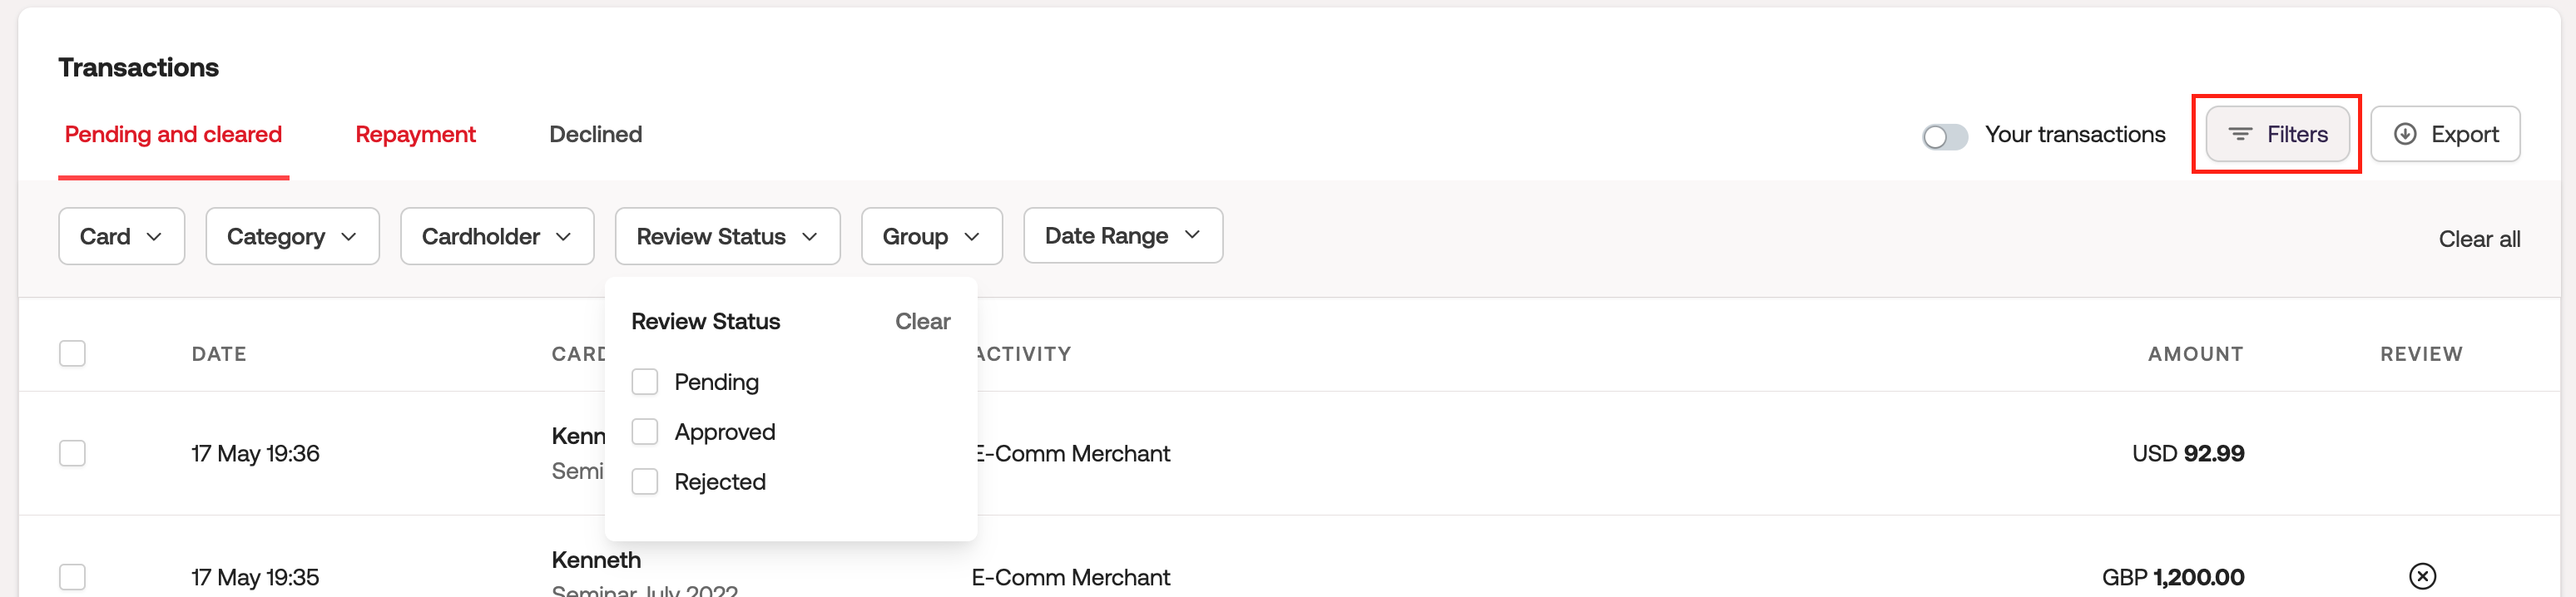Click Clear in Review Status popup
This screenshot has height=597, width=2576.
921,321
